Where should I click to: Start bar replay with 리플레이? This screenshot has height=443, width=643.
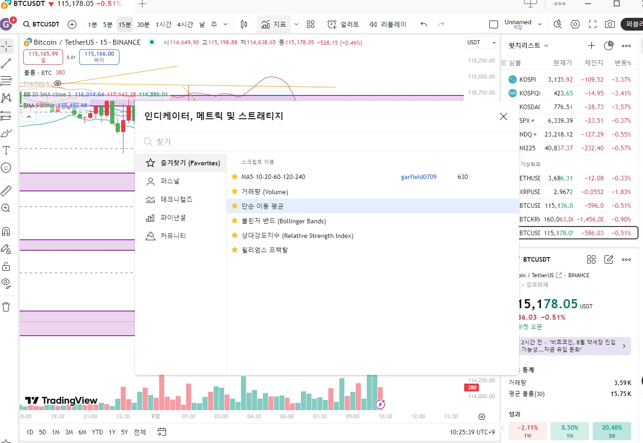pos(388,24)
